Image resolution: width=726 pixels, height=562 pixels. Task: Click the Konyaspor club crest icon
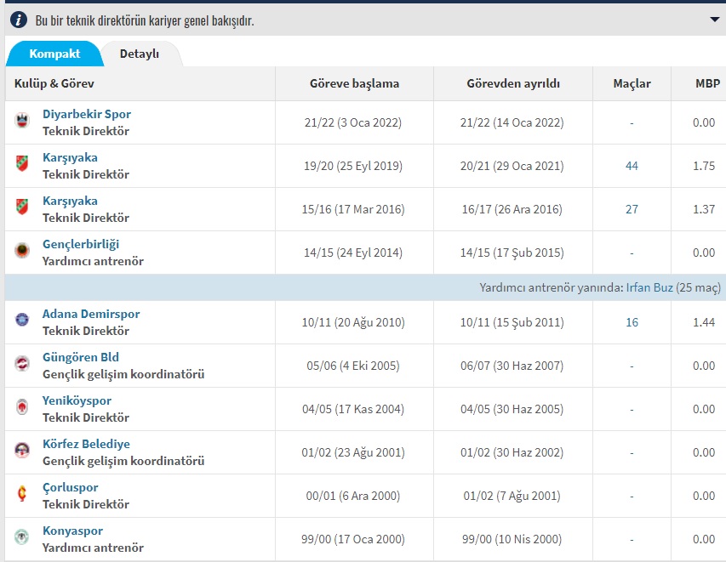[x=22, y=537]
